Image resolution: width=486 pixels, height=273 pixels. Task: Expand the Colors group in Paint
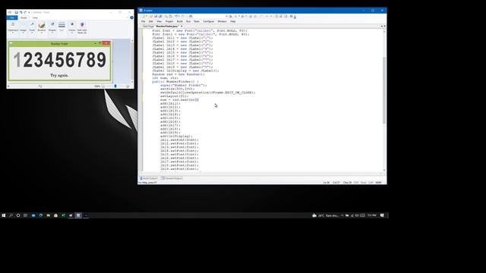[72, 27]
